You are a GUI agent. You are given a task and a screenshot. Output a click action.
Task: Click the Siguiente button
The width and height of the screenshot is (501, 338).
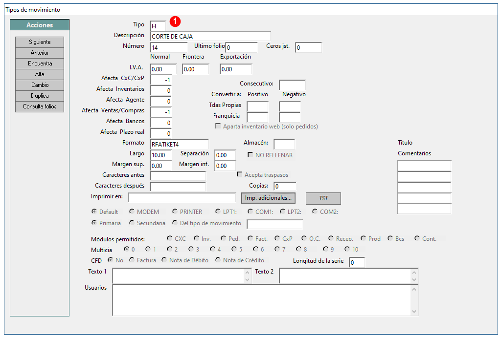[40, 42]
